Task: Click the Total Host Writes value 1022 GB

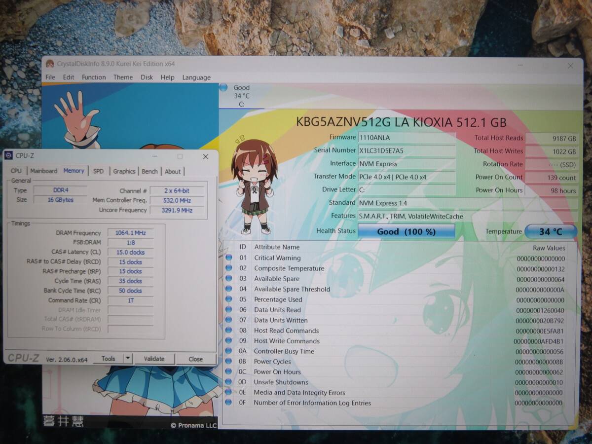Action: pyautogui.click(x=552, y=152)
